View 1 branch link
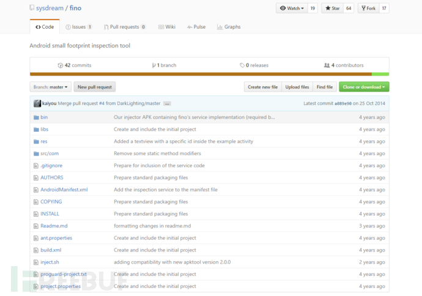 (164, 65)
